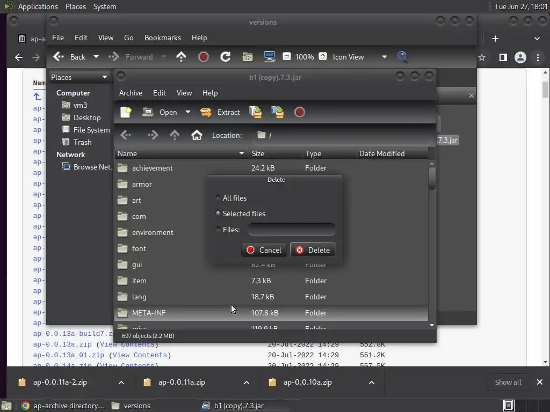Open the System menu in top panel

[105, 6]
